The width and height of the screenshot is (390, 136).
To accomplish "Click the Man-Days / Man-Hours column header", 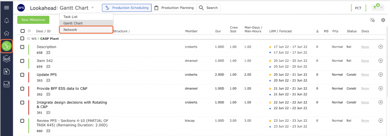I will 253,29.
